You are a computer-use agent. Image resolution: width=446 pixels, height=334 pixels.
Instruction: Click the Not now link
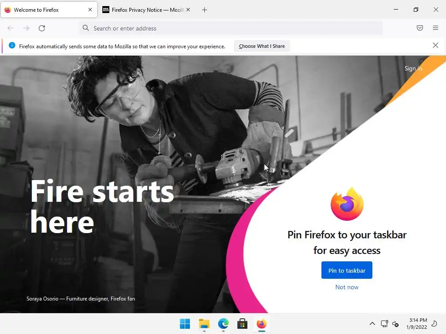(347, 287)
